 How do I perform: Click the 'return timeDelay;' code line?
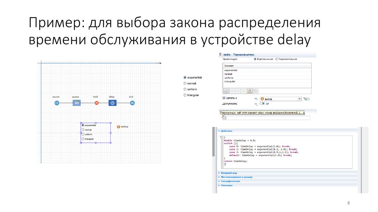coord(236,161)
